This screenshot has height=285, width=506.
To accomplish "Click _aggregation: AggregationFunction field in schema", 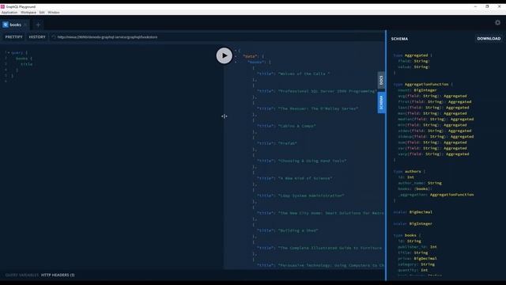I will coord(436,195).
